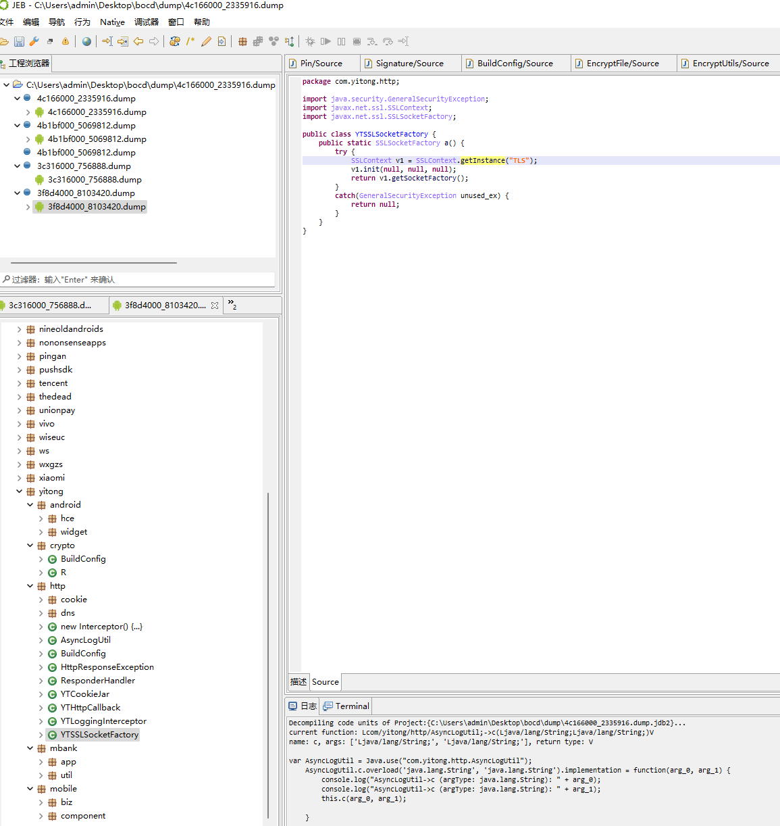This screenshot has height=826, width=780.
Task: Click the debugger pause icon
Action: (x=341, y=41)
